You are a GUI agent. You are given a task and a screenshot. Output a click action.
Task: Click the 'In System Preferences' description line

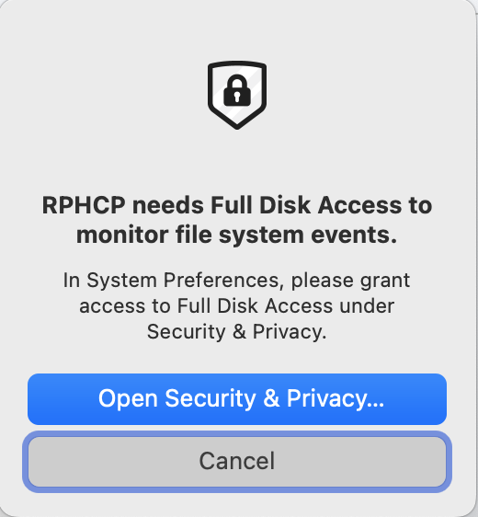click(x=236, y=281)
